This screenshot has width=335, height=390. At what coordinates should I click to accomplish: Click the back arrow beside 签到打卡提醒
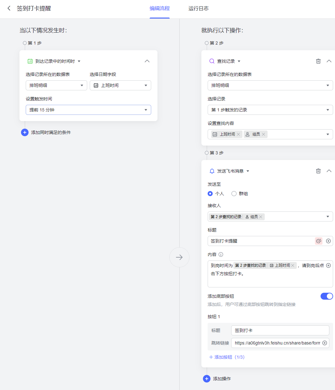point(9,8)
